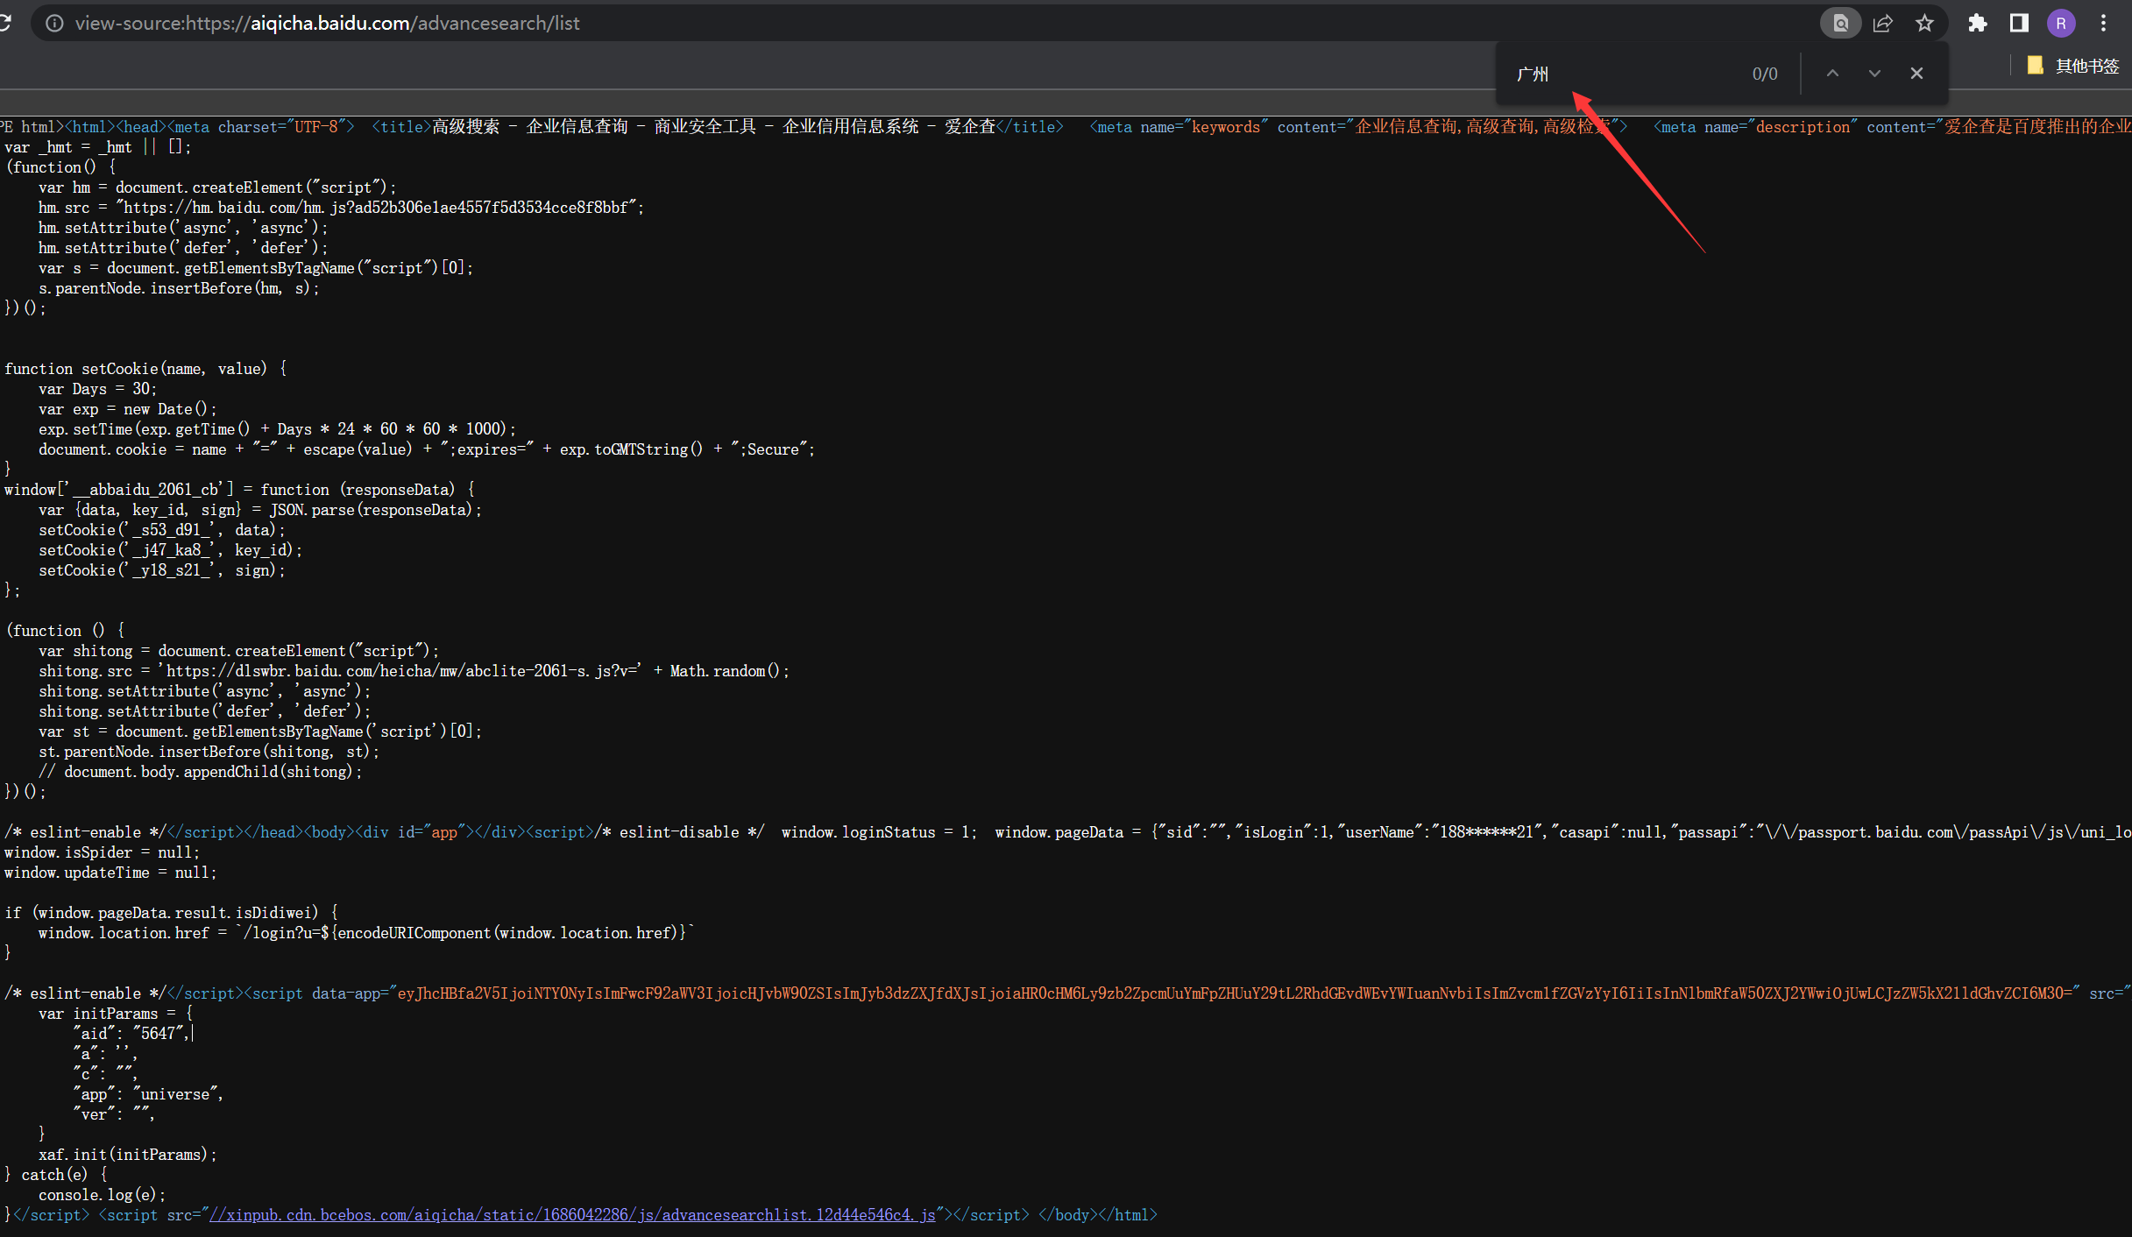
Task: Open the Extensions puzzle icon
Action: [x=1977, y=23]
